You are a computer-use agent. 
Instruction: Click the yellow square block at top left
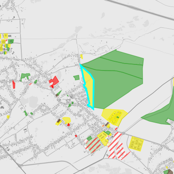[6, 36]
